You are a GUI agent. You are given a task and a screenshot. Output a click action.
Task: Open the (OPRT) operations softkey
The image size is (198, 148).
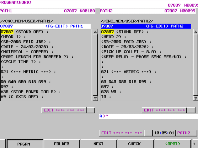[173, 144]
